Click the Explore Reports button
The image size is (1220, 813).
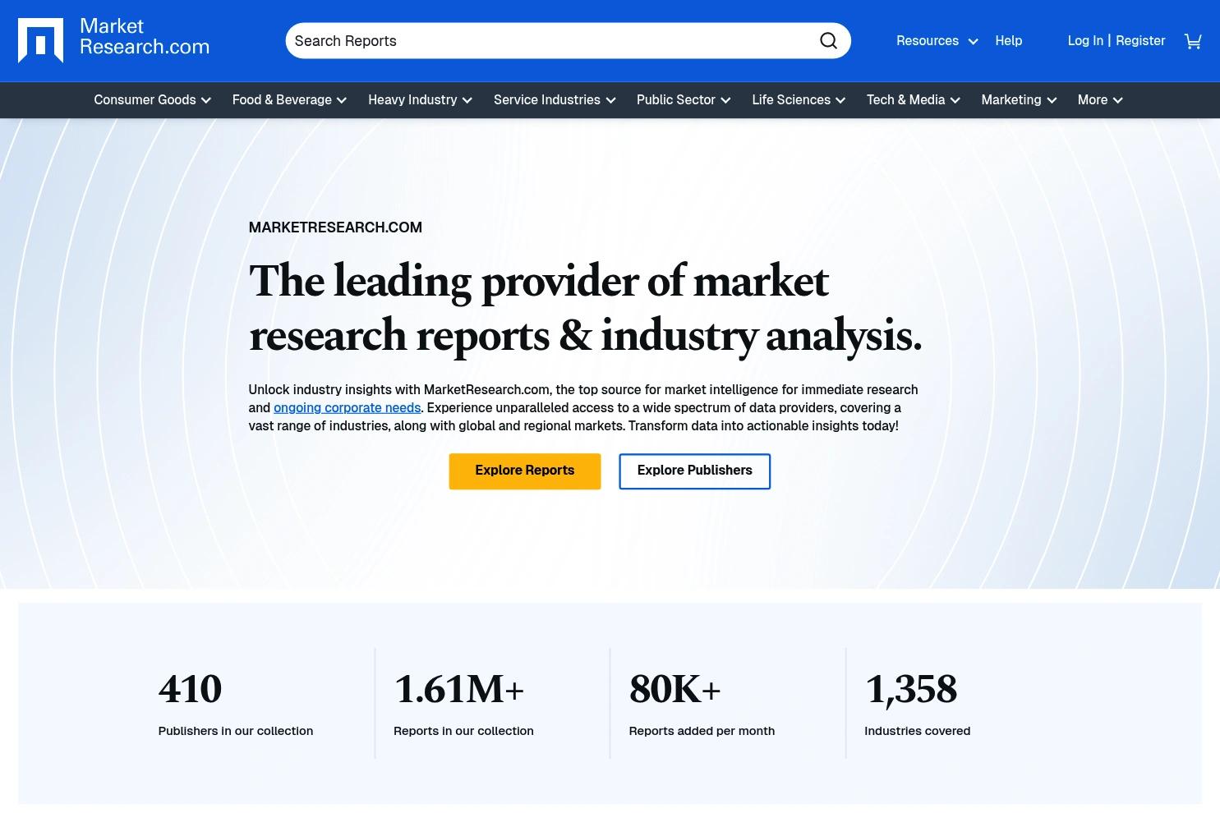[525, 471]
